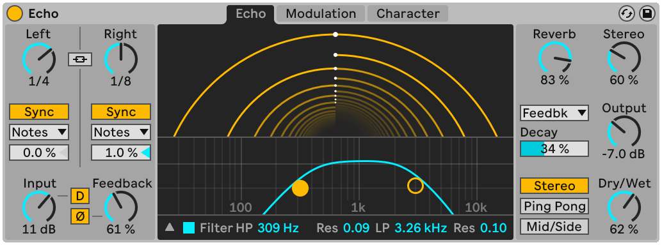This screenshot has height=245, width=662.
Task: Click the right delay offset 1.0 % field
Action: coord(121,153)
